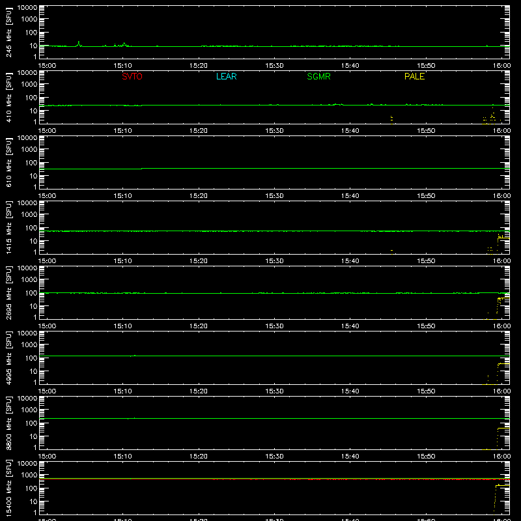This screenshot has height=521, width=521.
Task: Click the 16:00 time label under the 245 MHz panel
Action: pyautogui.click(x=501, y=66)
